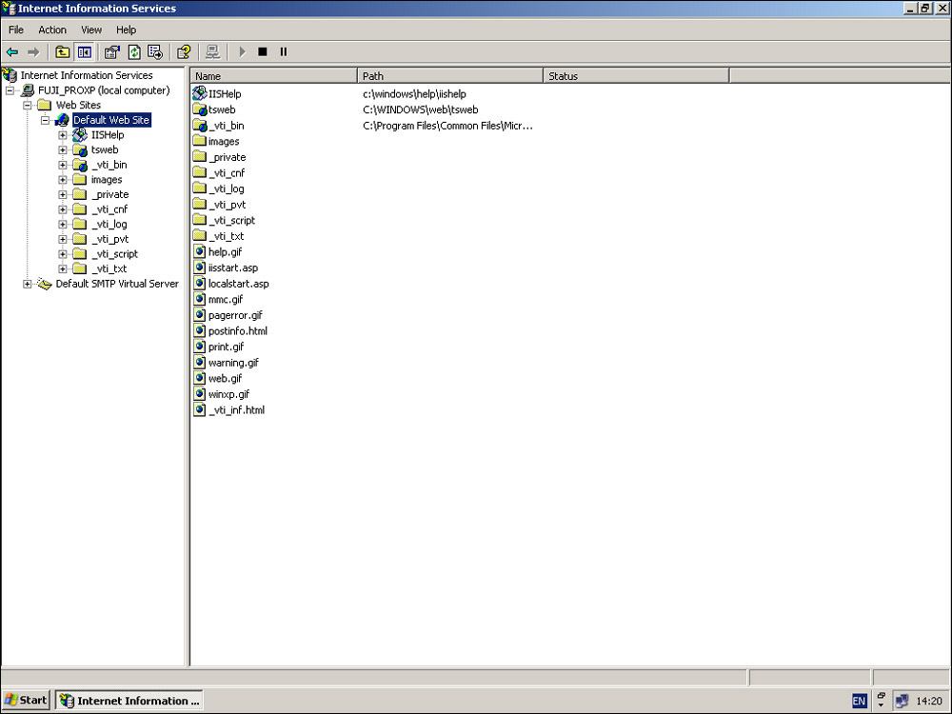Expand the _vti_bin node in the tree

coord(63,165)
